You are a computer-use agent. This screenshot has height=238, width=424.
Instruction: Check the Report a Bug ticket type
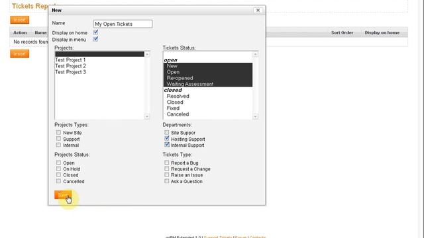(x=166, y=163)
